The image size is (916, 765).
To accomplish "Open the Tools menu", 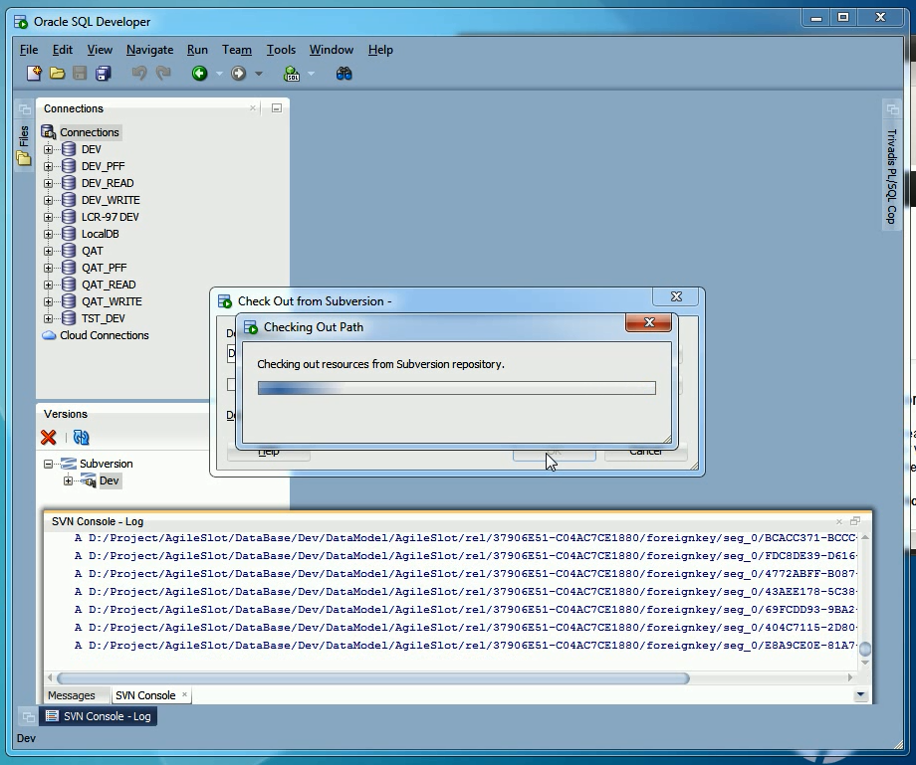I will (281, 50).
